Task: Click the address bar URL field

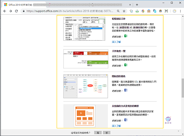Action: click(x=70, y=11)
